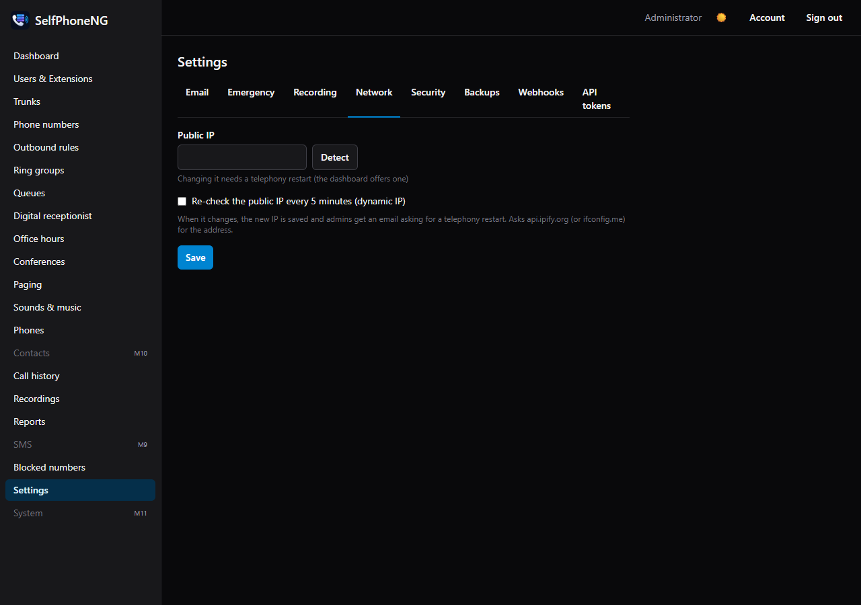Click the disabled Contacts sidebar item
The width and height of the screenshot is (861, 605).
coord(80,353)
